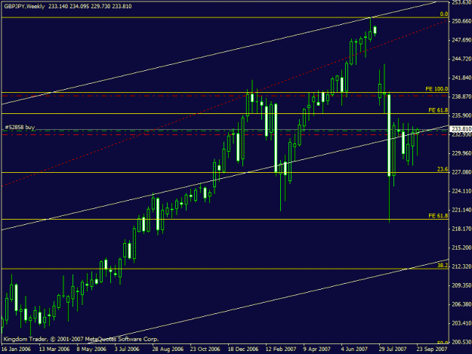The height and width of the screenshot is (354, 472).
Task: Click the current price marker 233.810
Action: pyautogui.click(x=461, y=129)
